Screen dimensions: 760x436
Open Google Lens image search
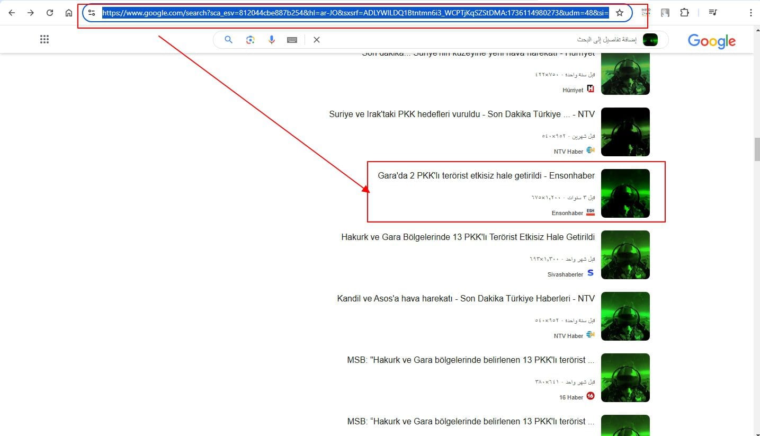point(251,40)
